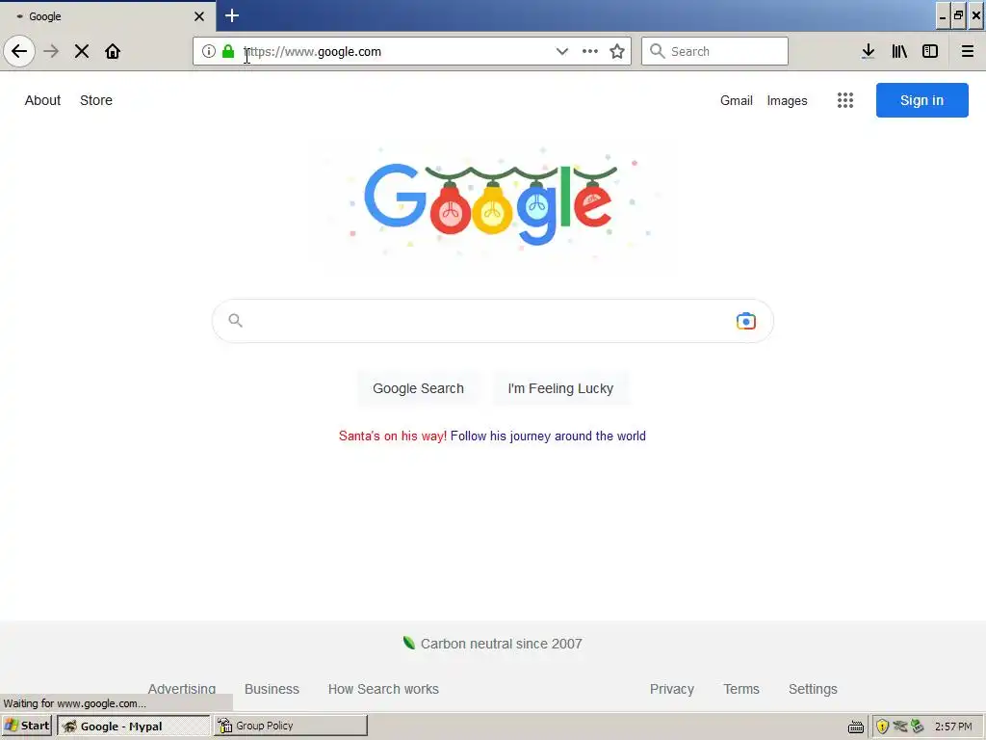Click the holiday lights Google doodle
Image resolution: width=986 pixels, height=740 pixels.
[490, 204]
